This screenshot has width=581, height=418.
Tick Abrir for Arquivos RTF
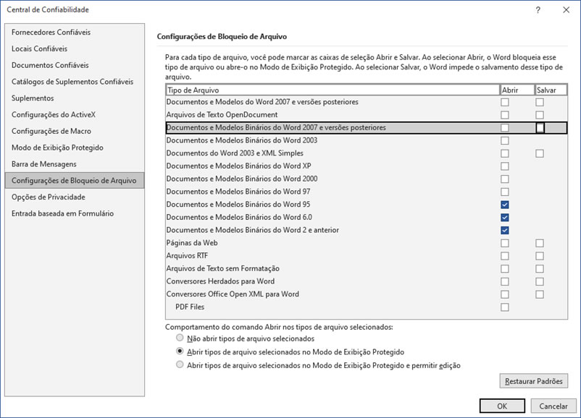pos(505,256)
